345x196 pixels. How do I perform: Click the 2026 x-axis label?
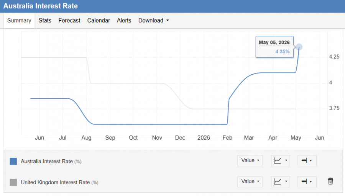[204, 138]
